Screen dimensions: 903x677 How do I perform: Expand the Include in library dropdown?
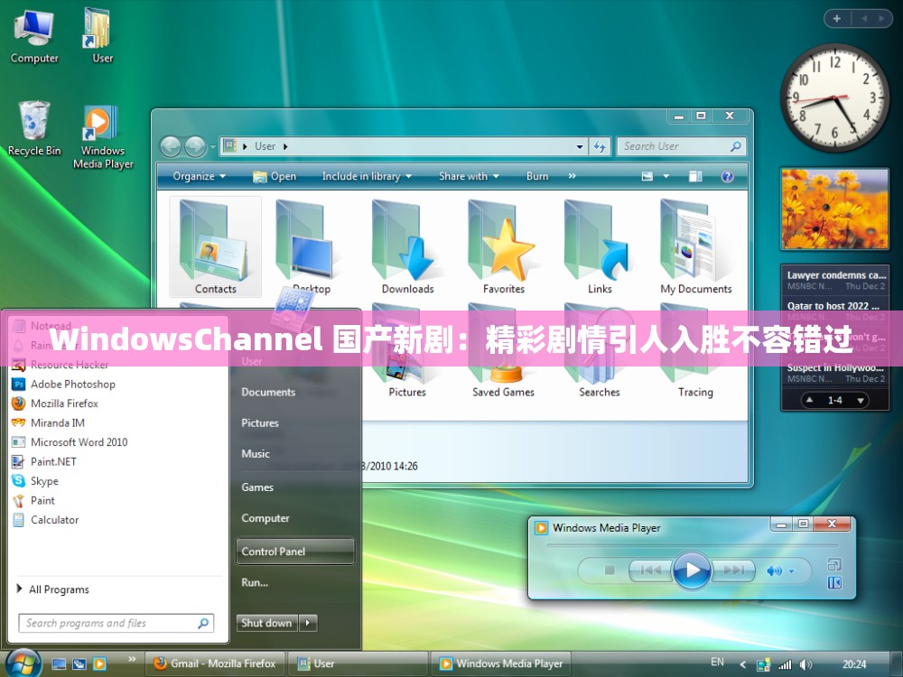point(366,176)
